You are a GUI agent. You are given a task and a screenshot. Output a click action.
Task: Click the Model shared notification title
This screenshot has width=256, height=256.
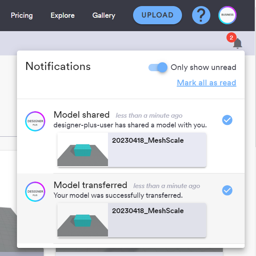(82, 115)
